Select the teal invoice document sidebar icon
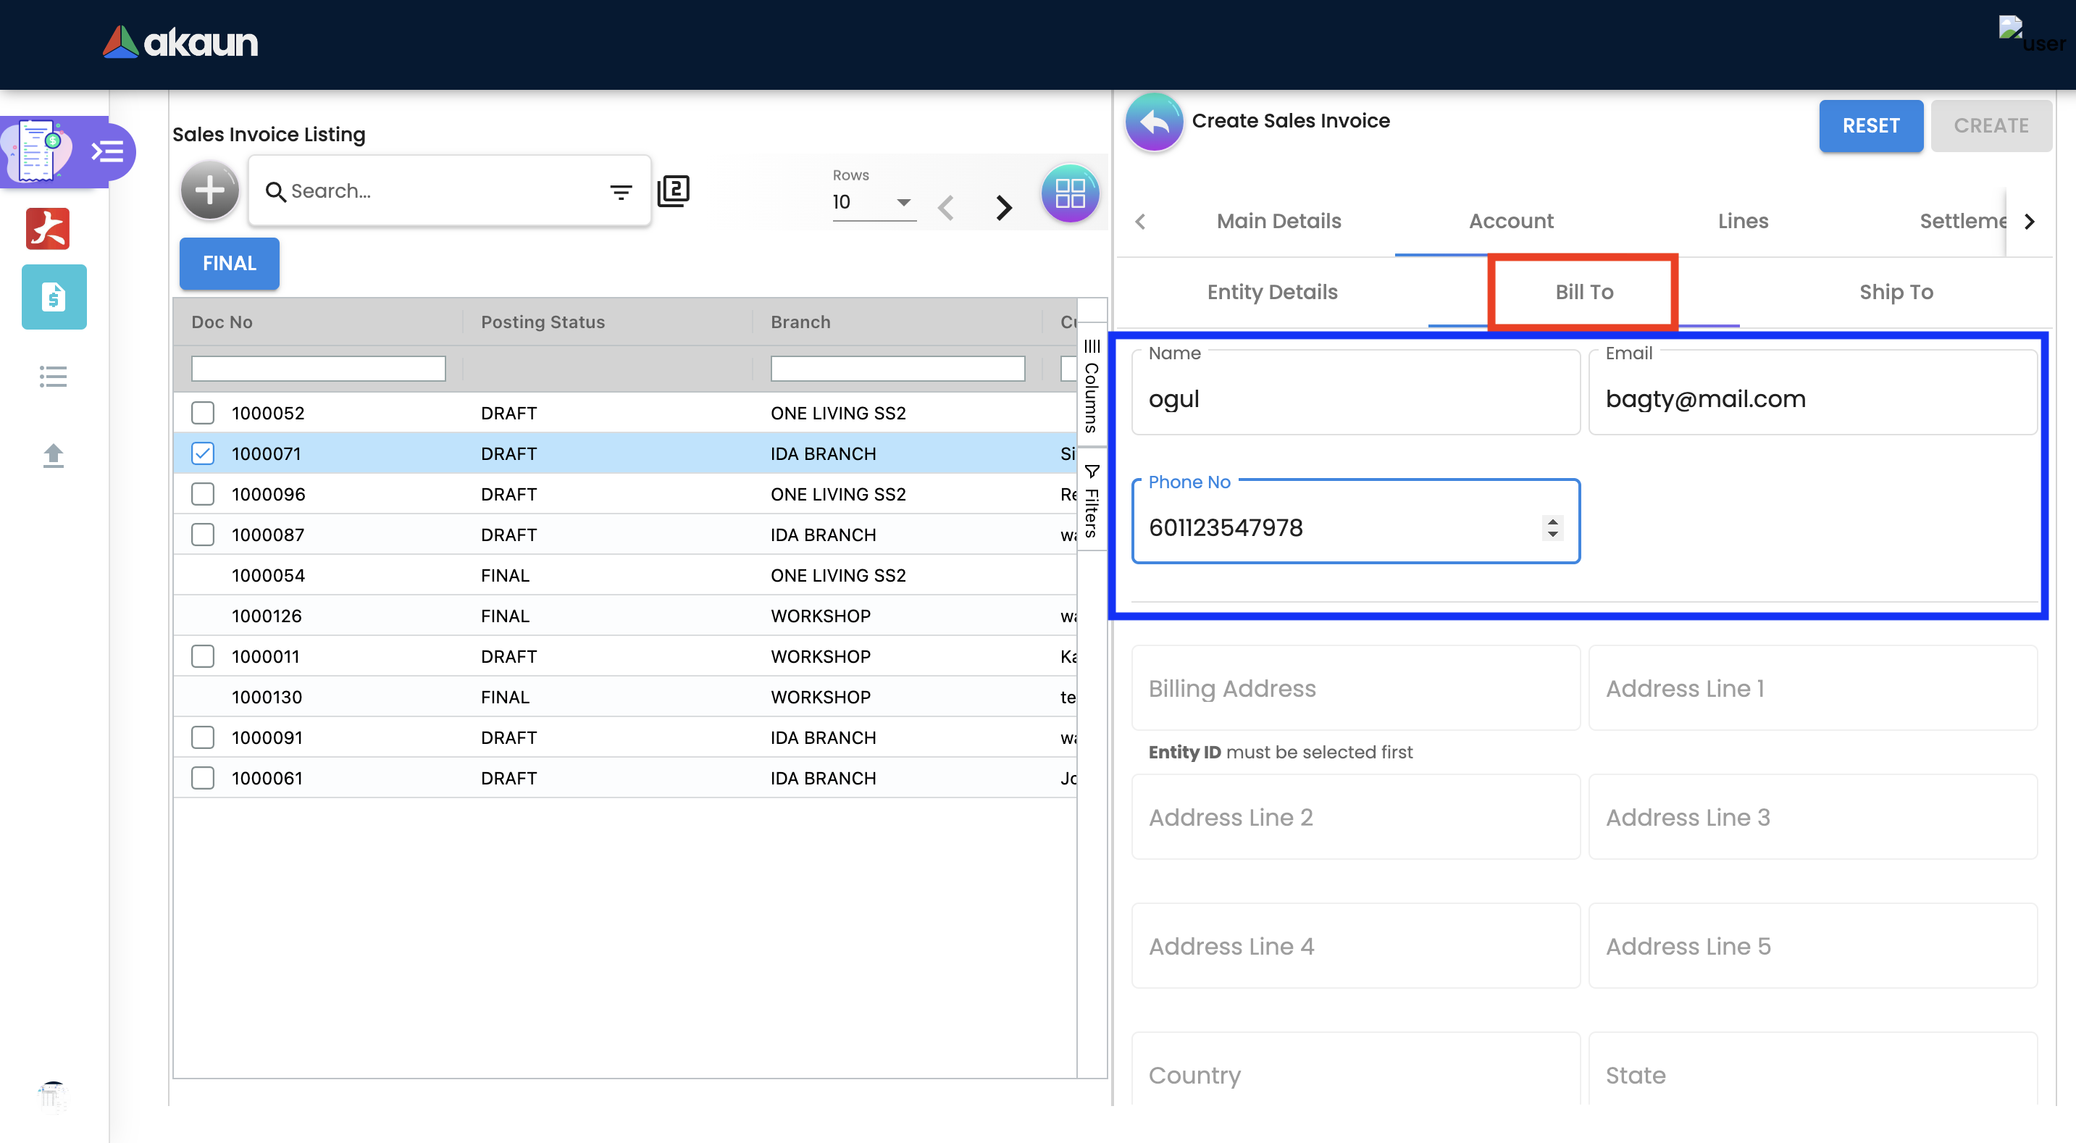2076x1143 pixels. click(54, 297)
